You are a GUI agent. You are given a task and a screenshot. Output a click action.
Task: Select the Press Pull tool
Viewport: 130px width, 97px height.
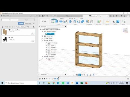(x=70, y=21)
